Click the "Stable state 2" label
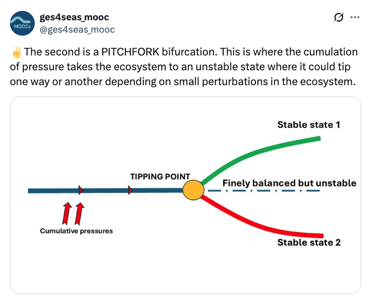The image size is (370, 302). tap(308, 243)
